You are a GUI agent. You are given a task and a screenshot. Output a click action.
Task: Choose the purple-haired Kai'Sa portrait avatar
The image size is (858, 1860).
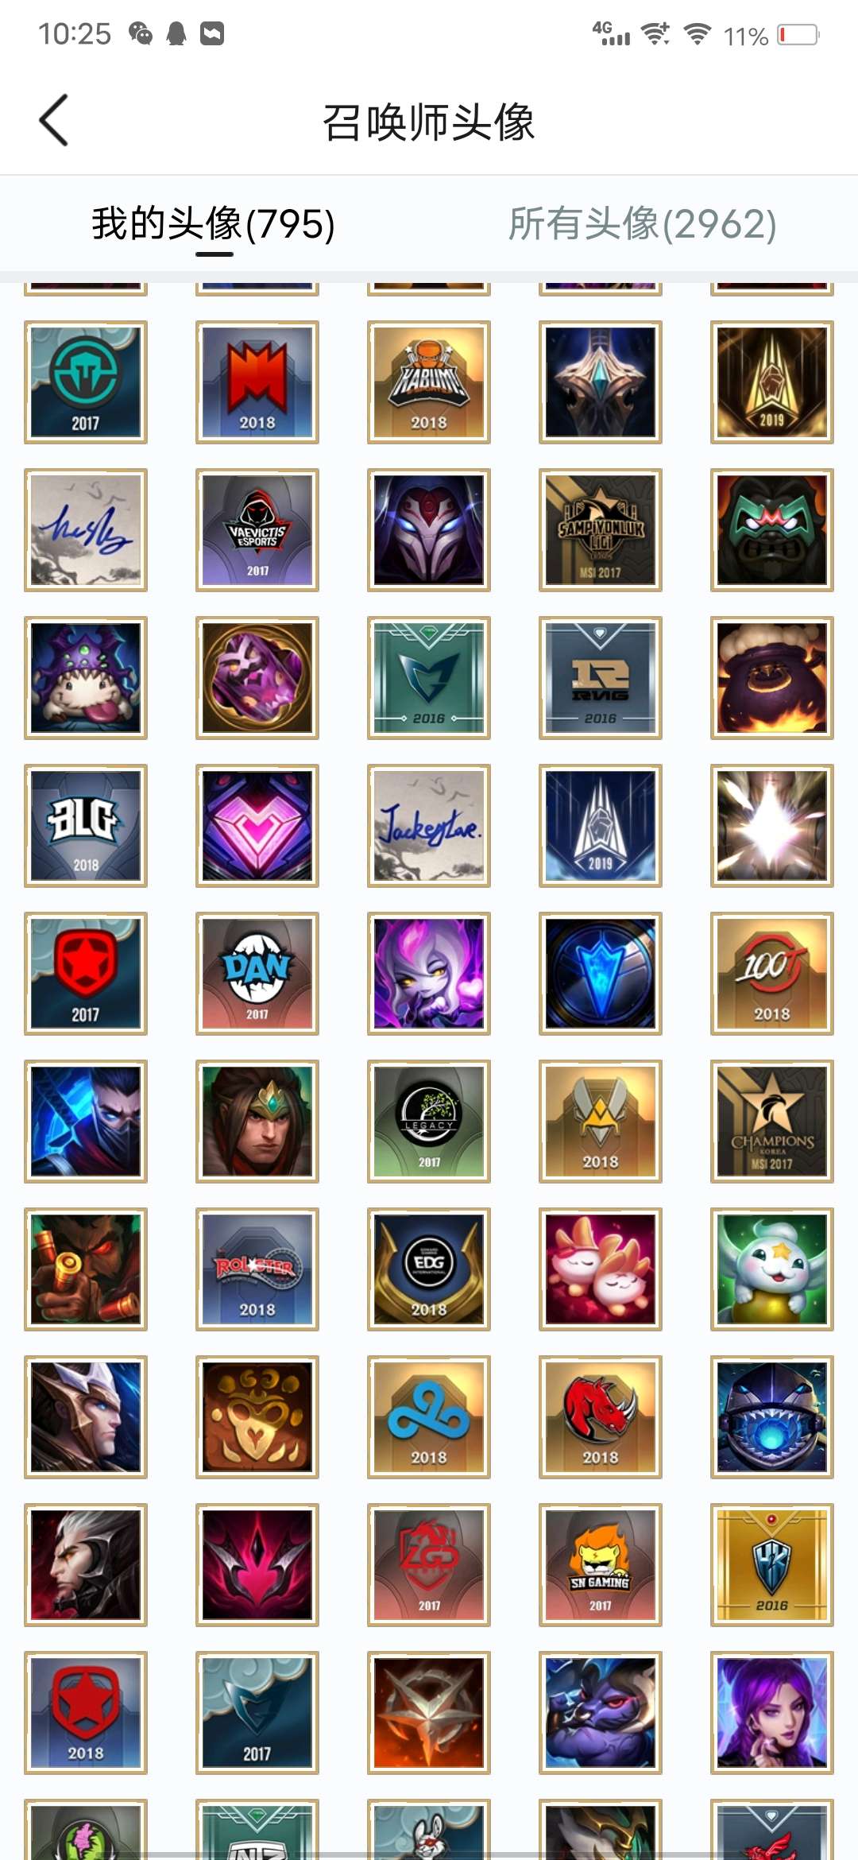point(772,1713)
